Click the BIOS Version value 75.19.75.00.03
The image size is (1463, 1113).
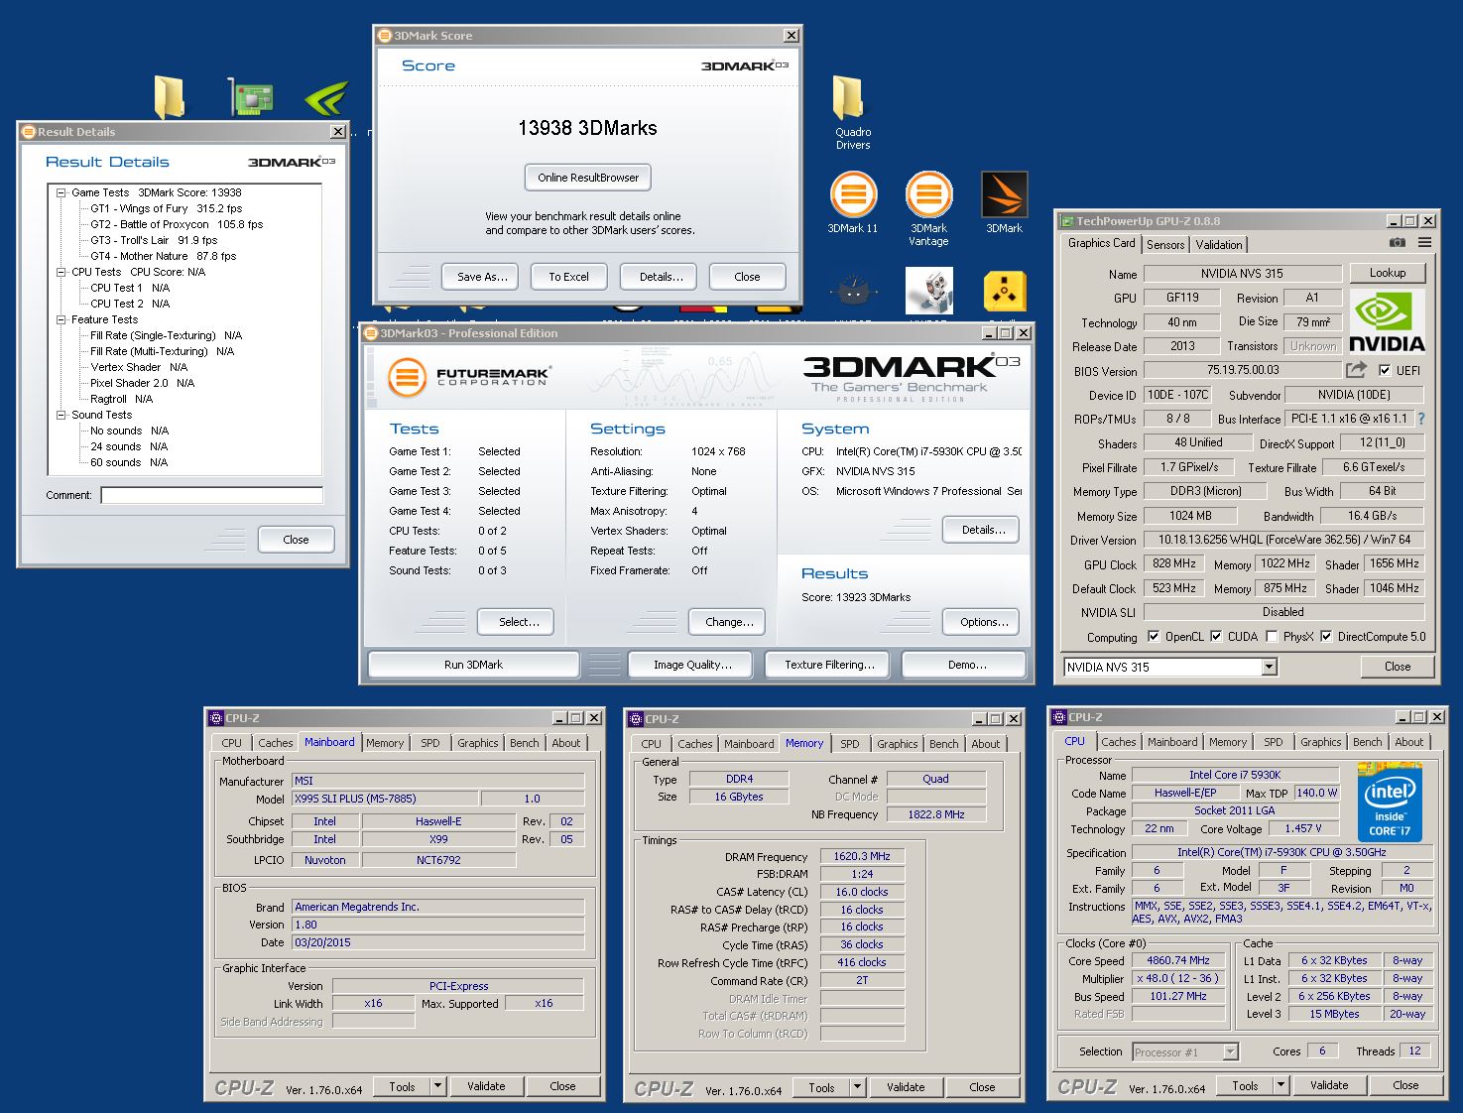point(1242,370)
